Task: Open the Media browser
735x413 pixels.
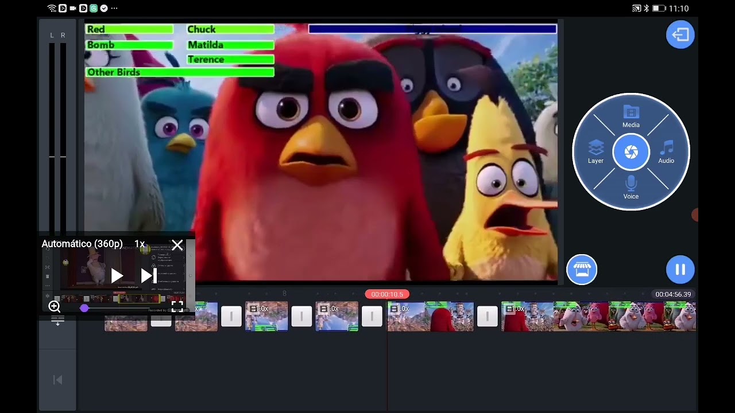Action: click(630, 116)
